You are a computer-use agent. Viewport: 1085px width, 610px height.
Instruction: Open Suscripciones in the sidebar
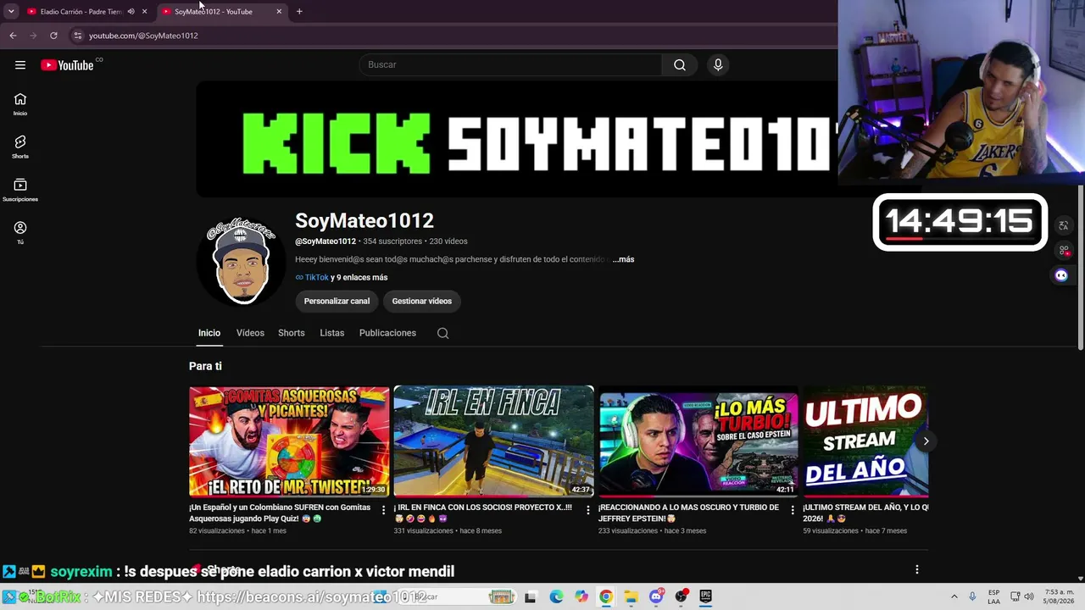20,191
